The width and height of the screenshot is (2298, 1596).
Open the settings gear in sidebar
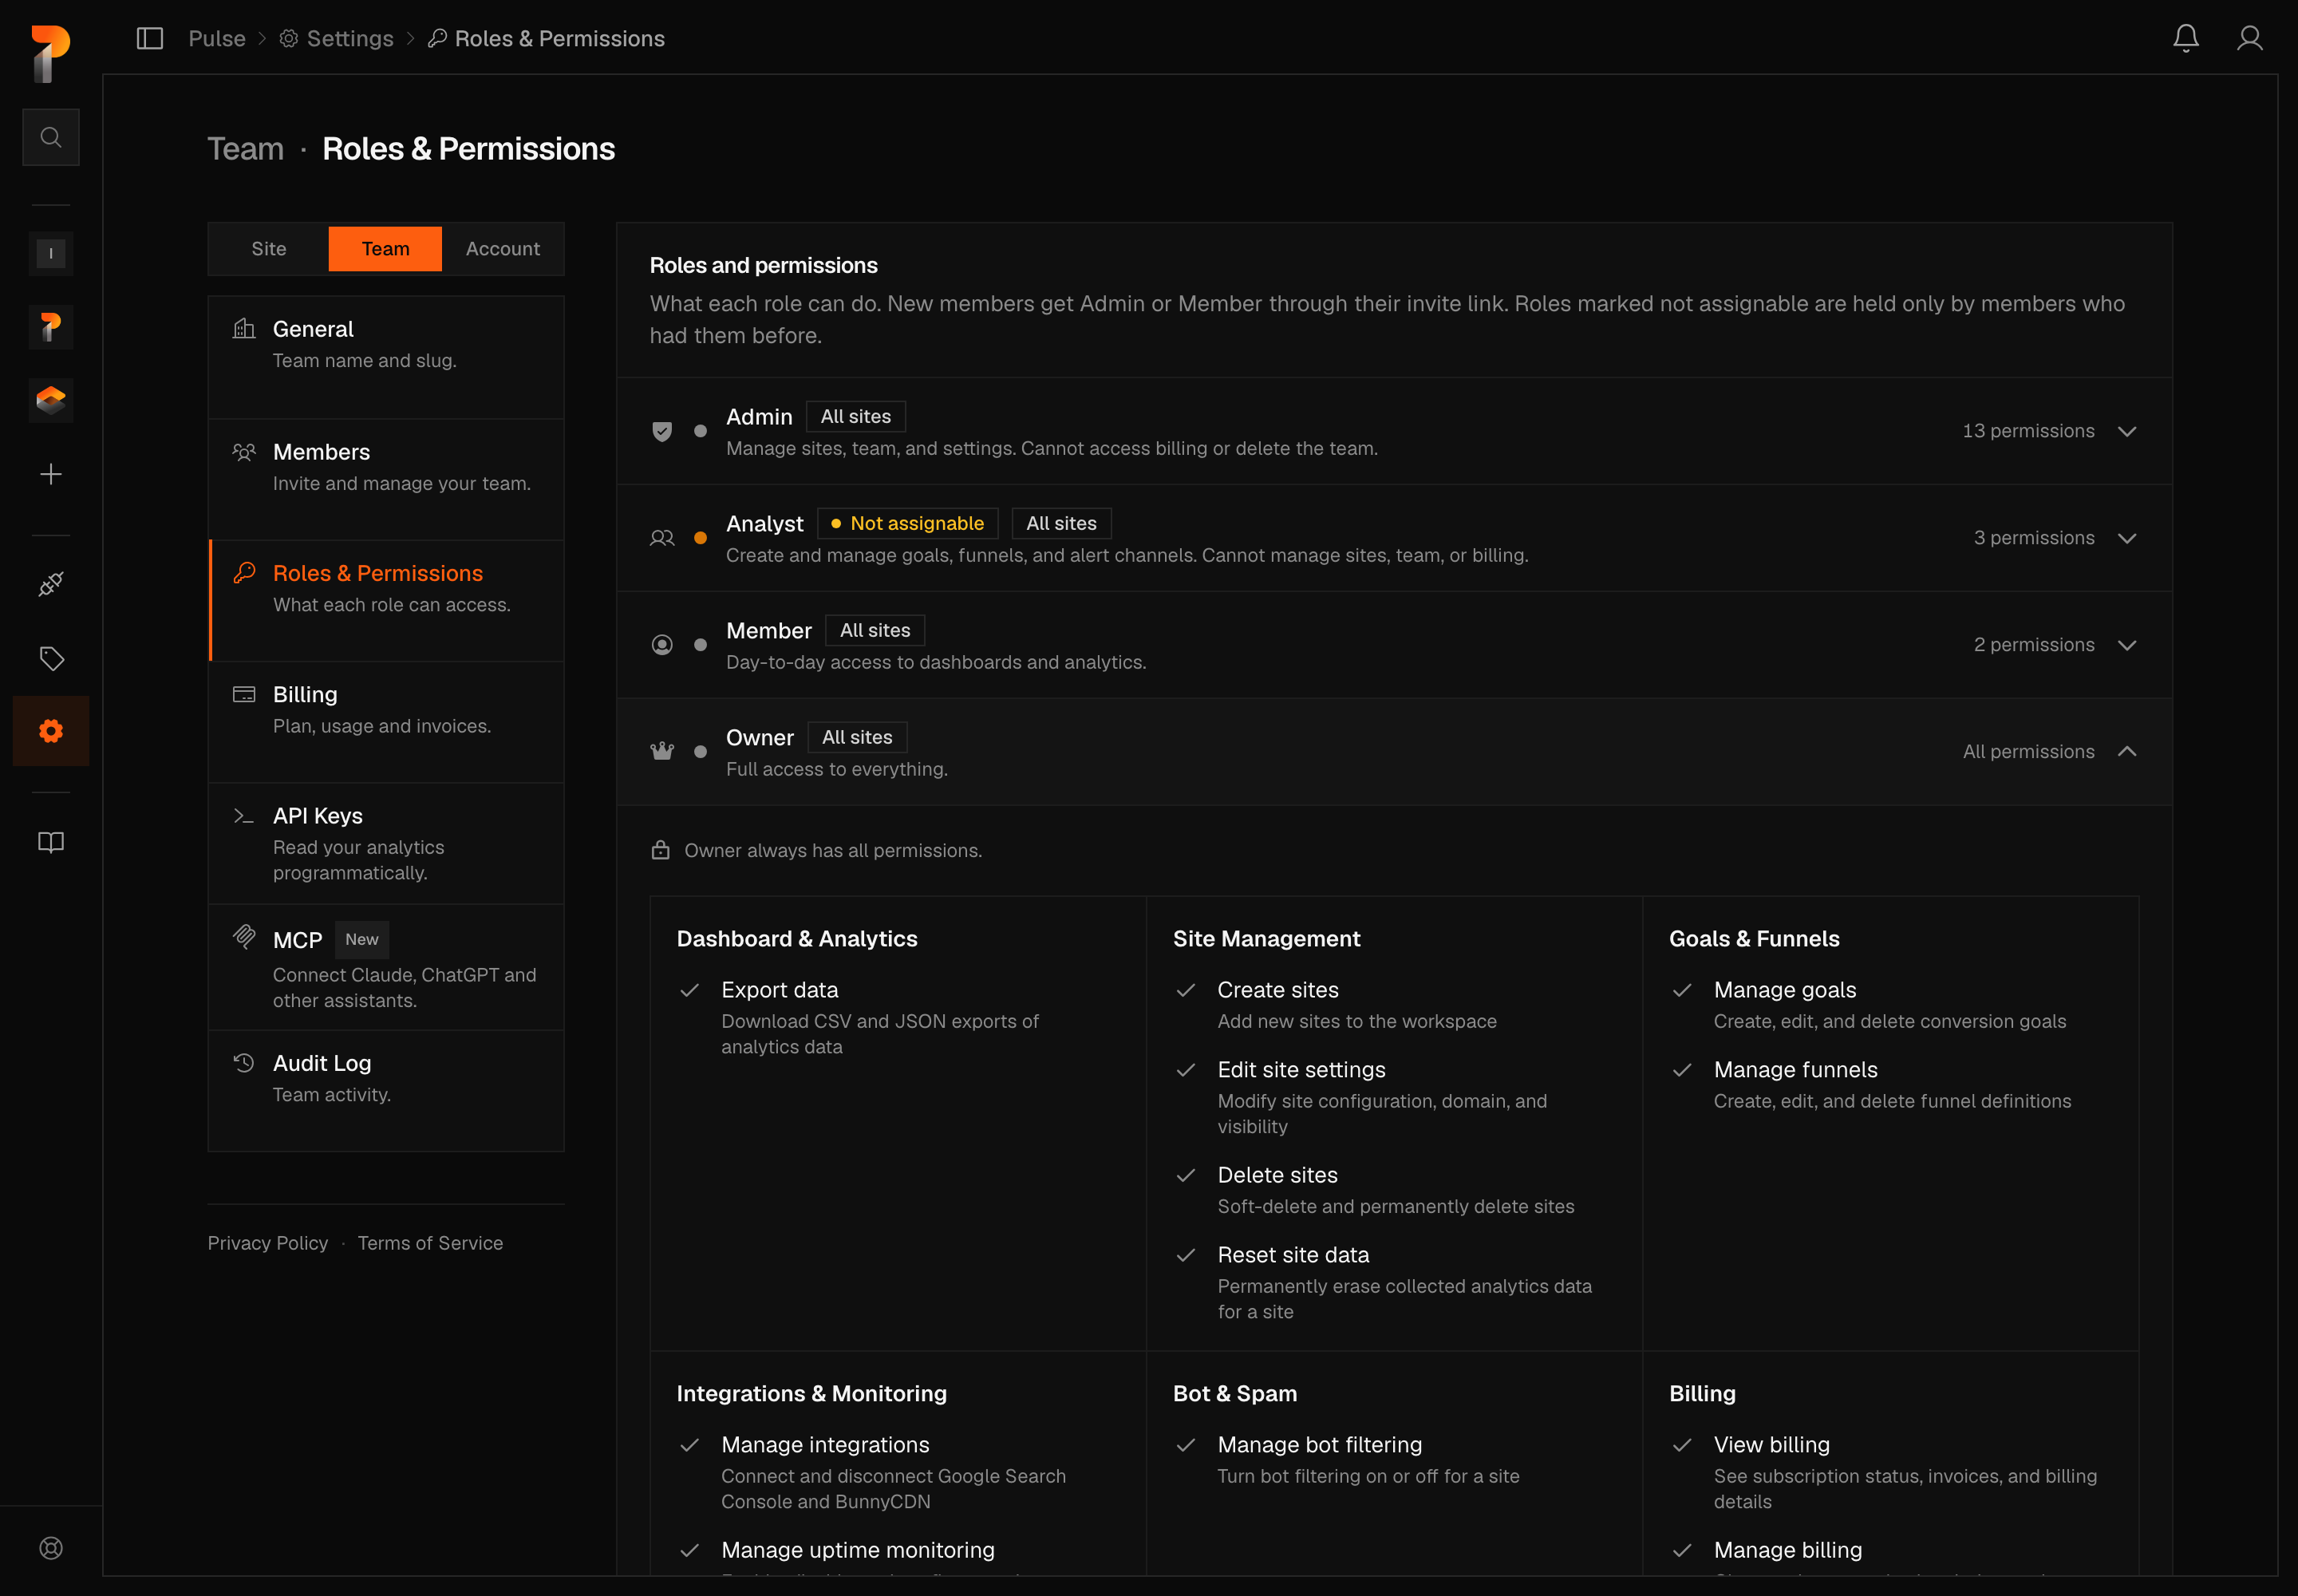pyautogui.click(x=51, y=731)
